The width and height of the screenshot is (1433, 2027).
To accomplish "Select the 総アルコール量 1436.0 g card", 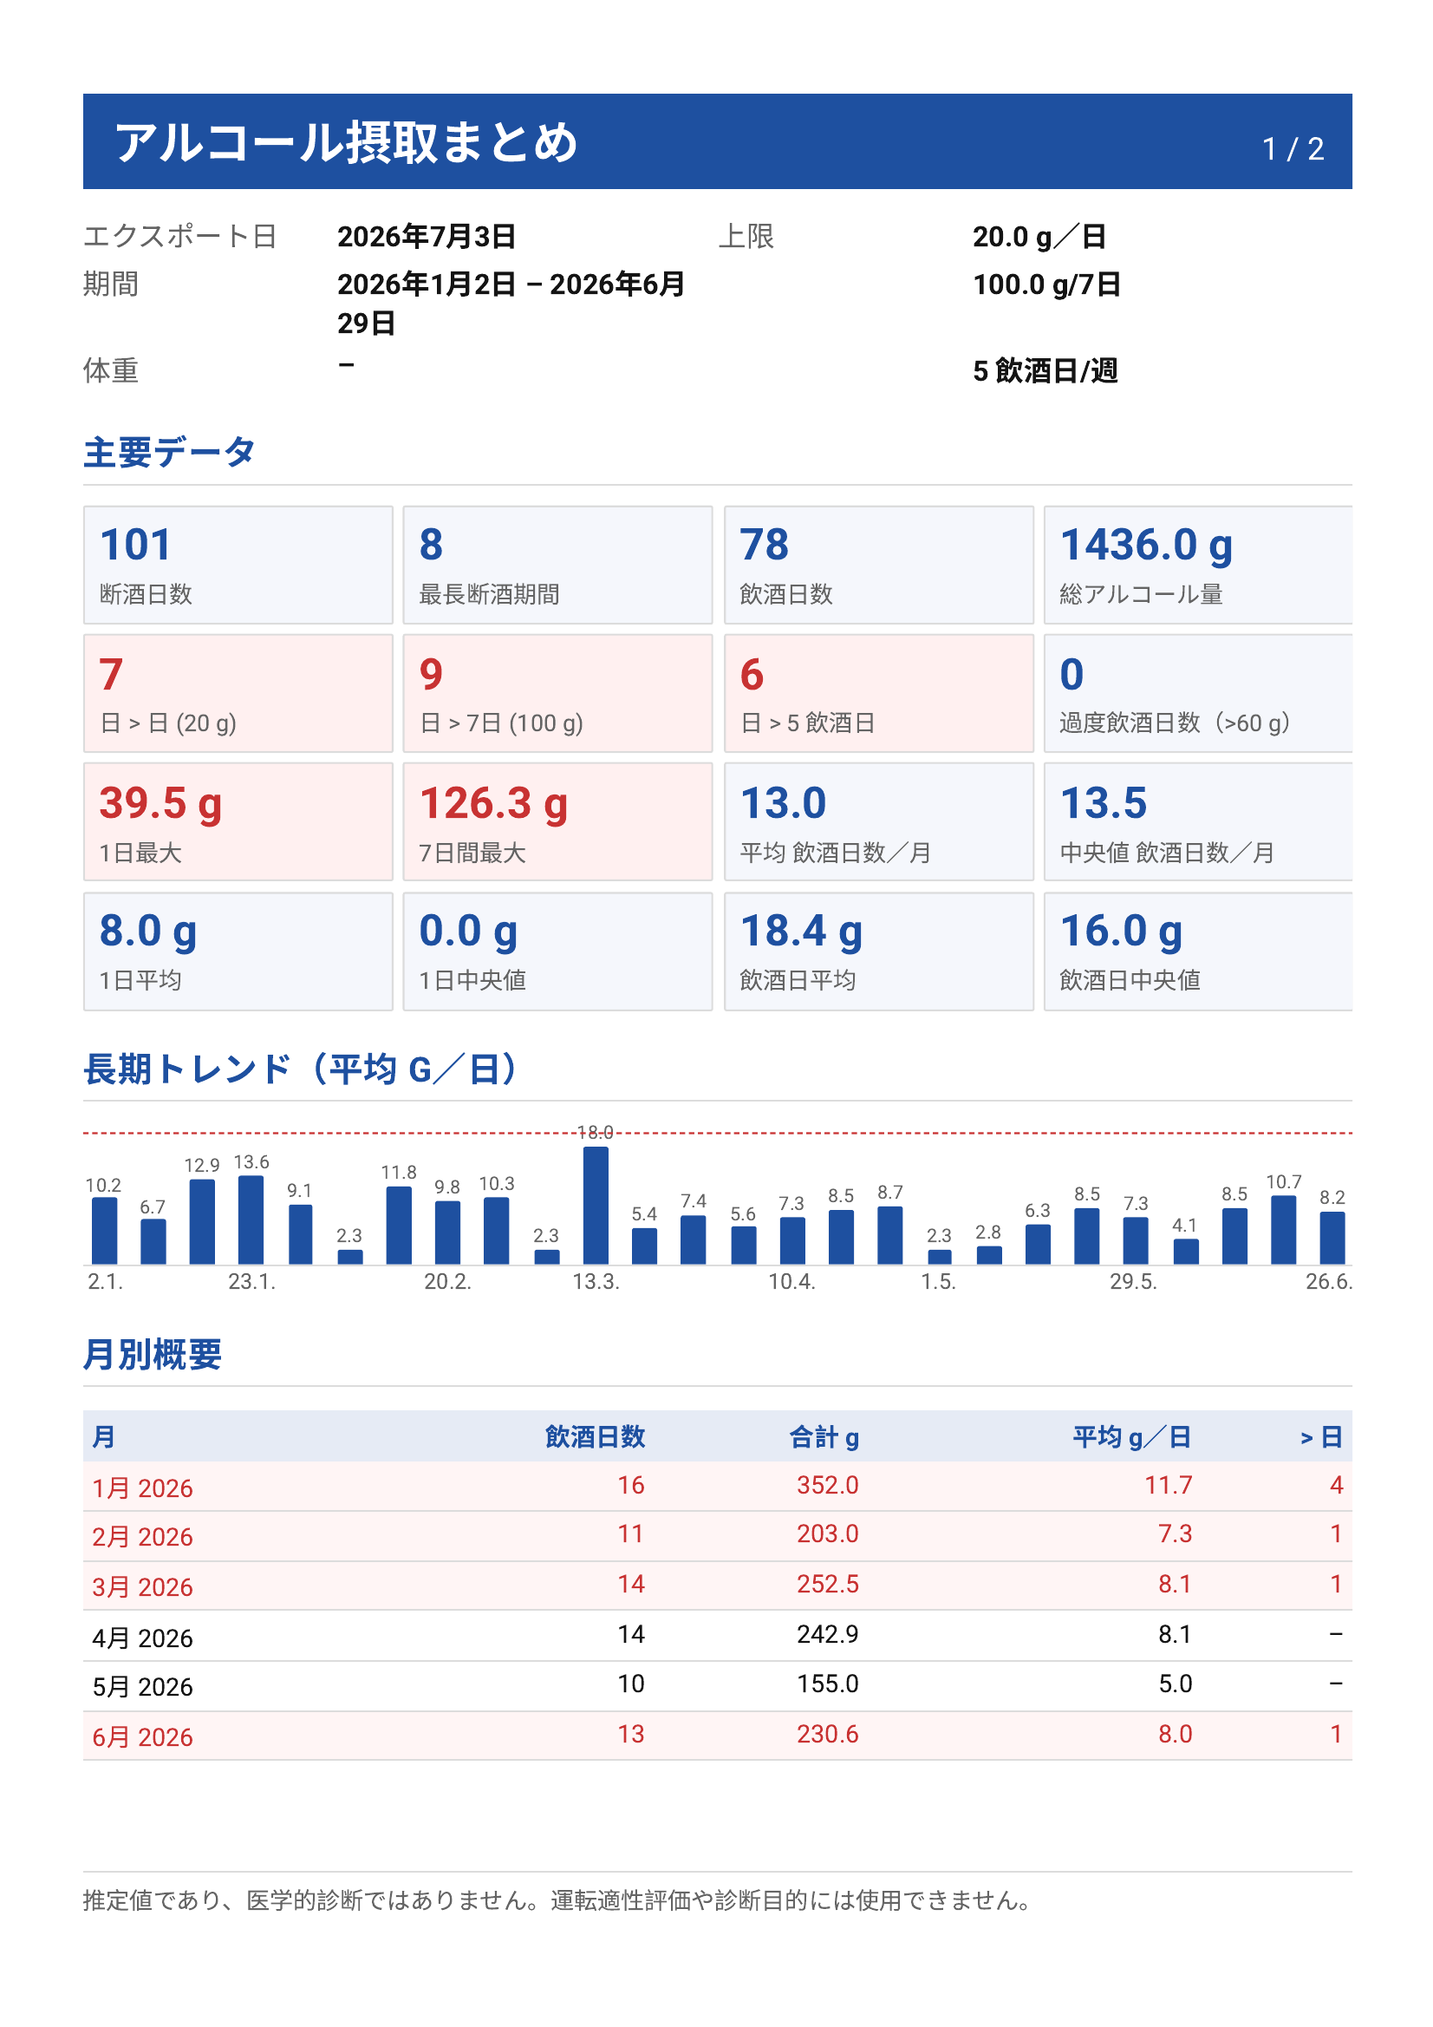I will 1198,565.
